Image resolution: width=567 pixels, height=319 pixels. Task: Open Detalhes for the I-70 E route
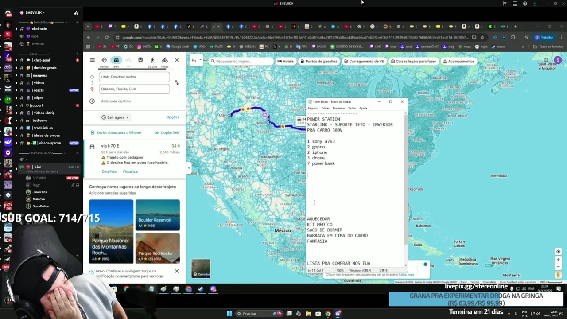click(x=109, y=171)
